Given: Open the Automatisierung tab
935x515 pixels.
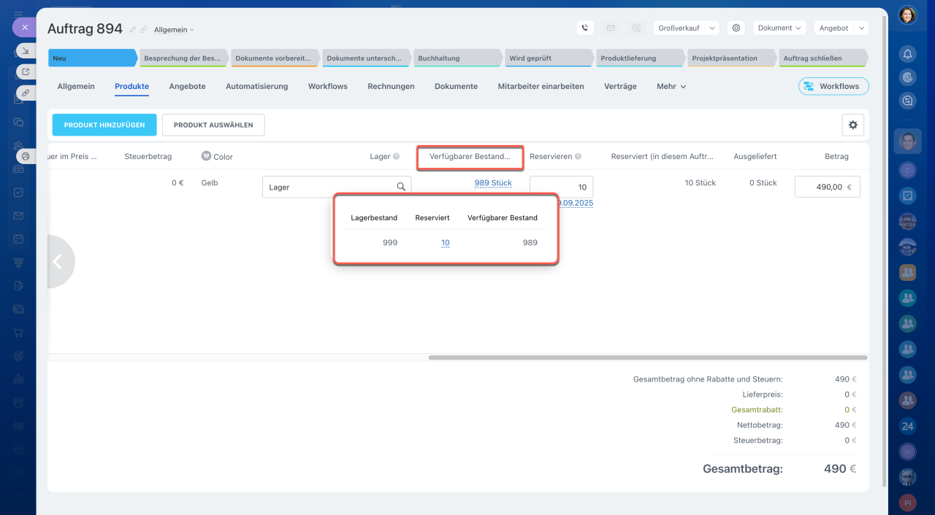Looking at the screenshot, I should pos(256,86).
